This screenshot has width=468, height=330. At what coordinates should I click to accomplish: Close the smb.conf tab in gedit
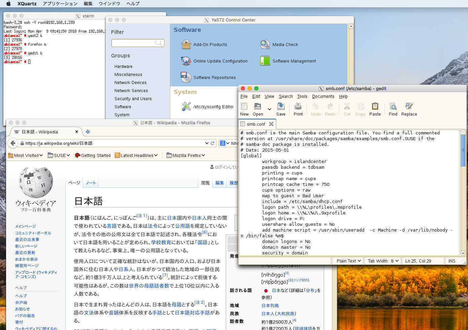pyautogui.click(x=271, y=124)
